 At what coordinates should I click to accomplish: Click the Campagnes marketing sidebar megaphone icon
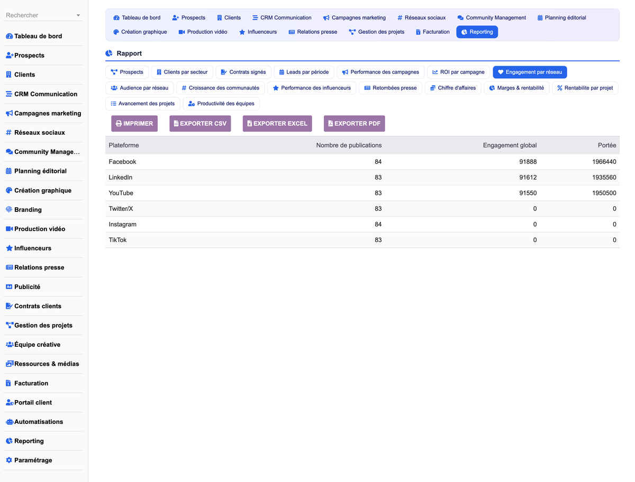[x=9, y=114]
